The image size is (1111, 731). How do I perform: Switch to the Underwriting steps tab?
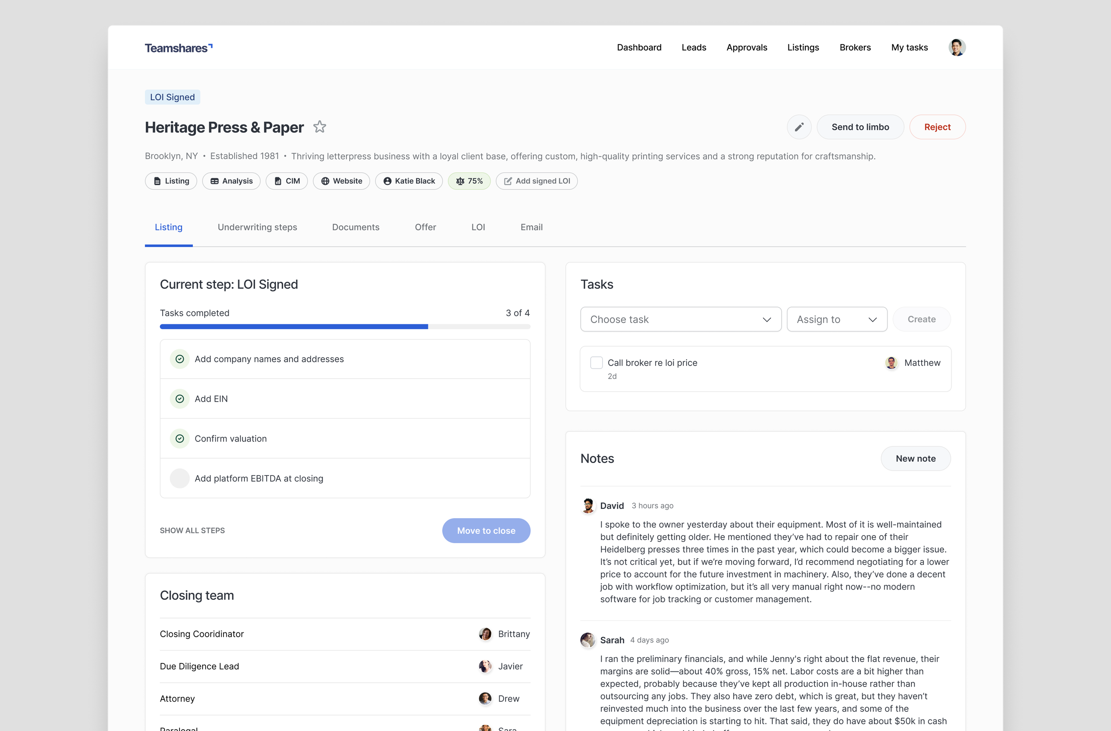(257, 228)
